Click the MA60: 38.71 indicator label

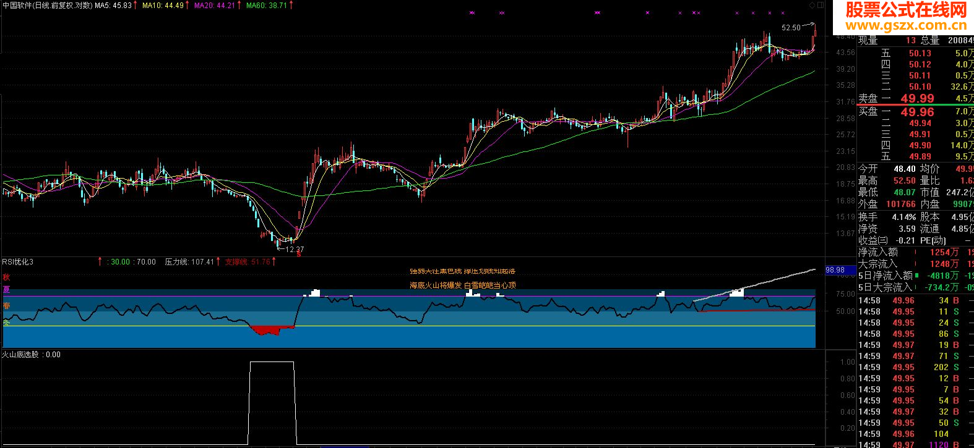click(x=267, y=5)
